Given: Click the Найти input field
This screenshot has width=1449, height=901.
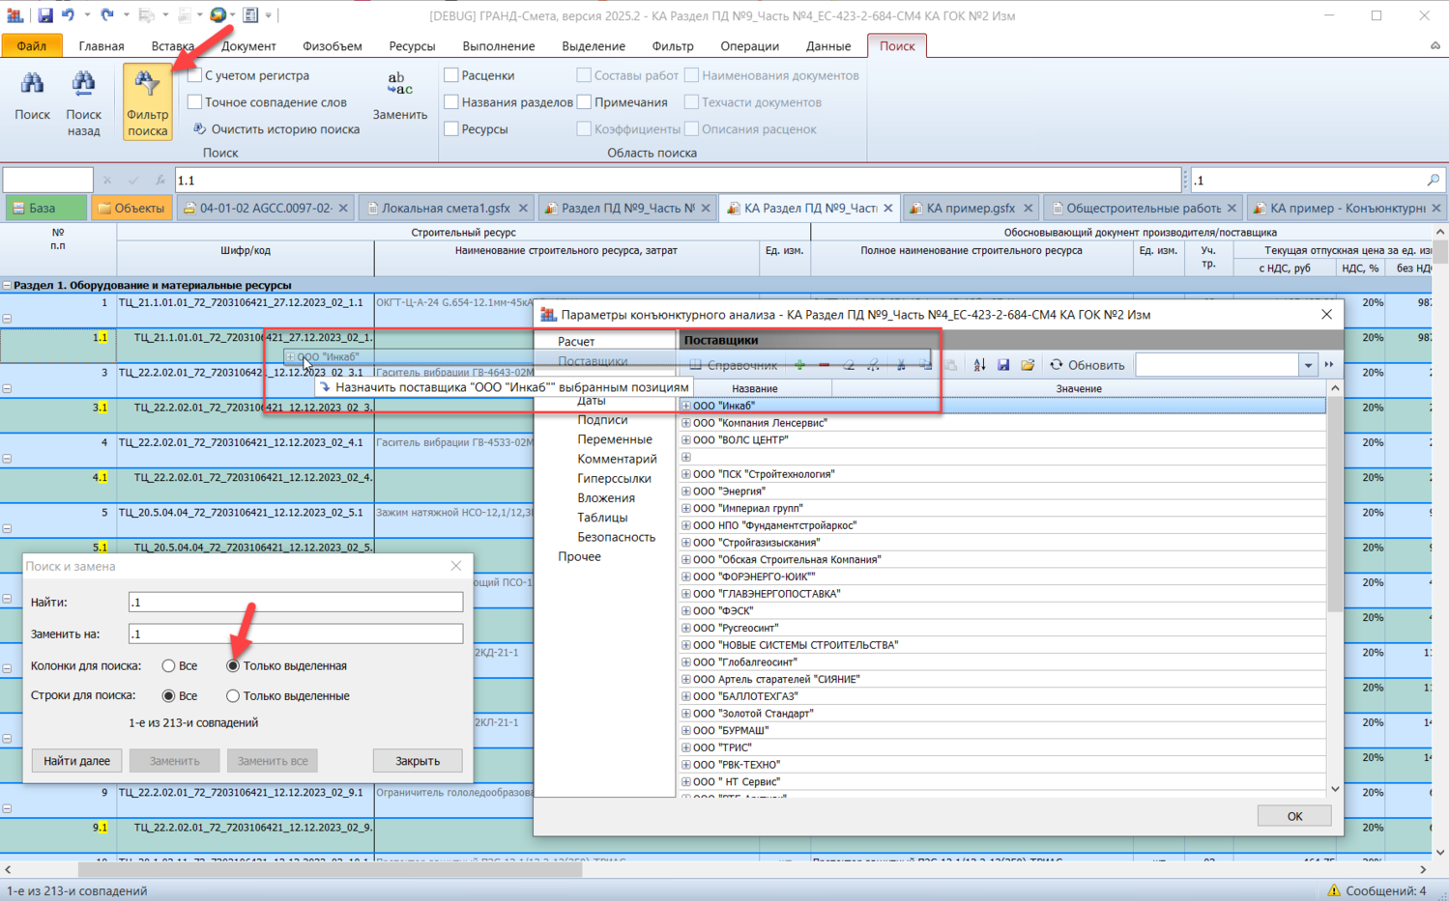Looking at the screenshot, I should click(x=295, y=603).
